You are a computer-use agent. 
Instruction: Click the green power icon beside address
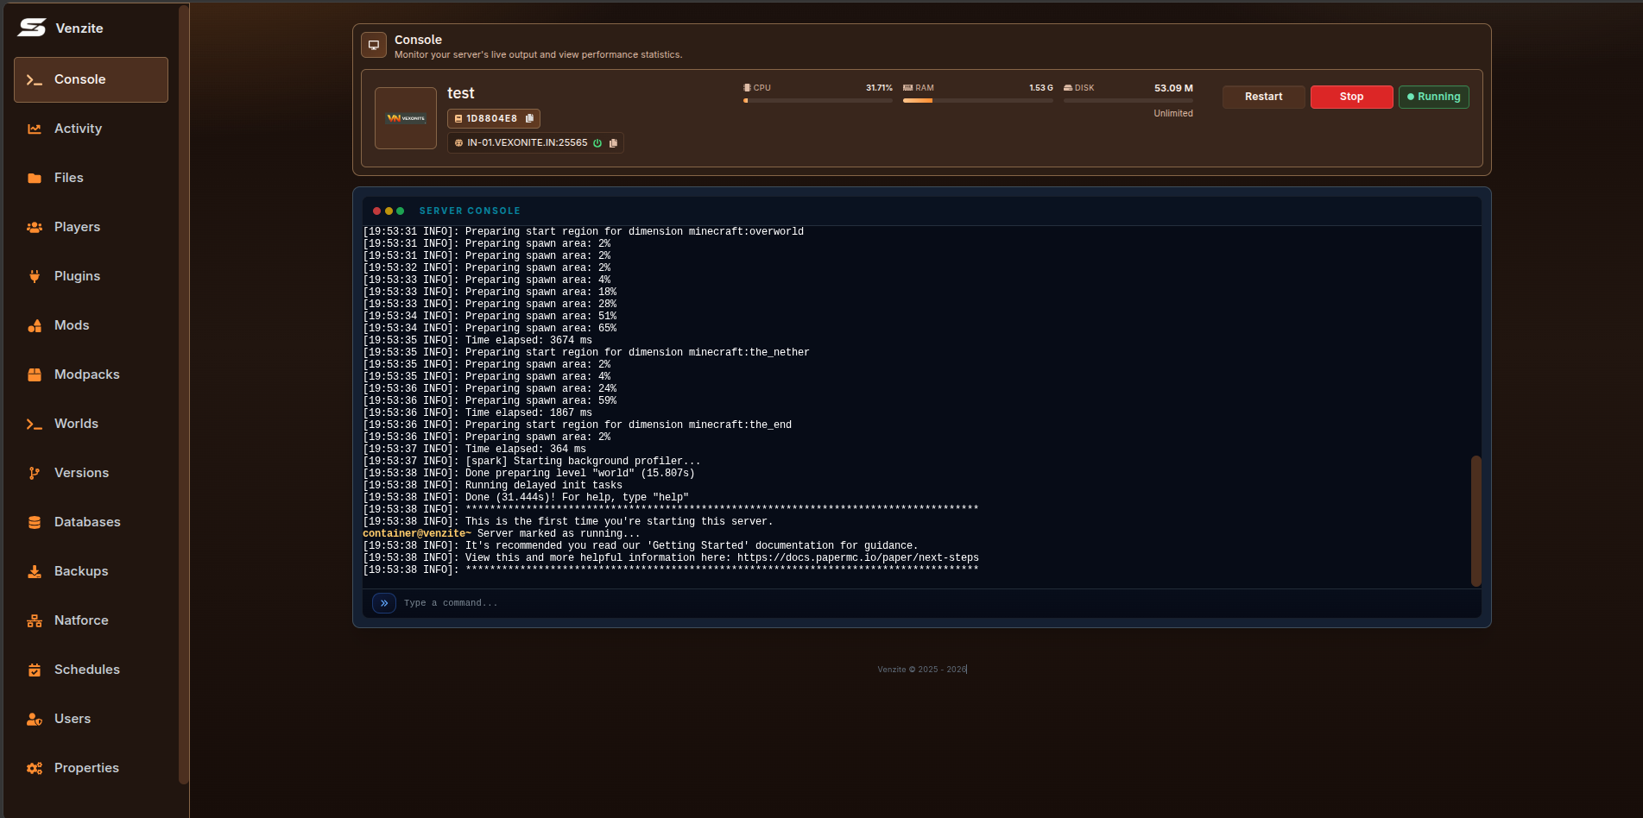(x=597, y=143)
